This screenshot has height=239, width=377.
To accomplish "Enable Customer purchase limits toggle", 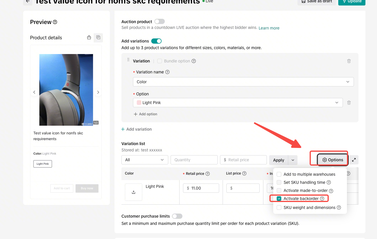I will [x=177, y=216].
